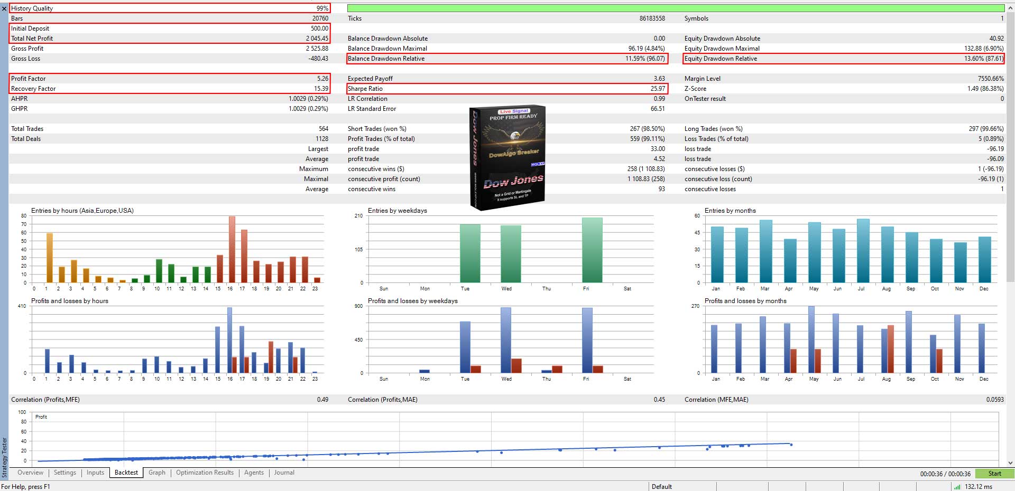Screen dimensions: 1015x491
Task: Click the Default profile in status bar
Action: click(661, 487)
